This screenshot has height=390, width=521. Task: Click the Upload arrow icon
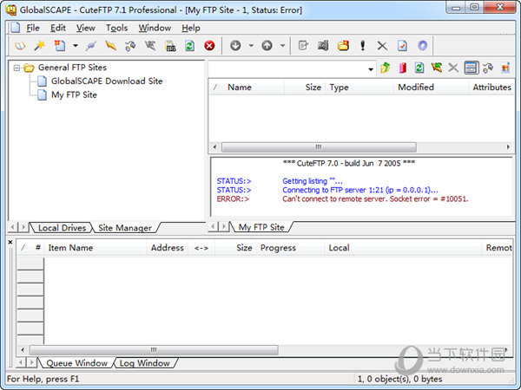tap(267, 45)
